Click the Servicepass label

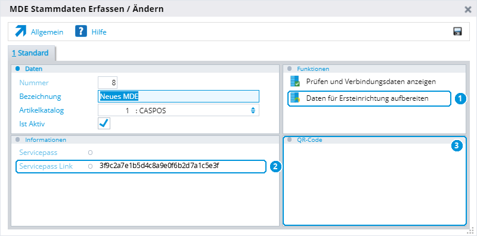point(38,153)
